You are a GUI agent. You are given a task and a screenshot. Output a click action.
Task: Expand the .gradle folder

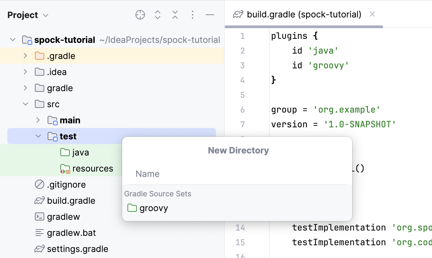(25, 56)
